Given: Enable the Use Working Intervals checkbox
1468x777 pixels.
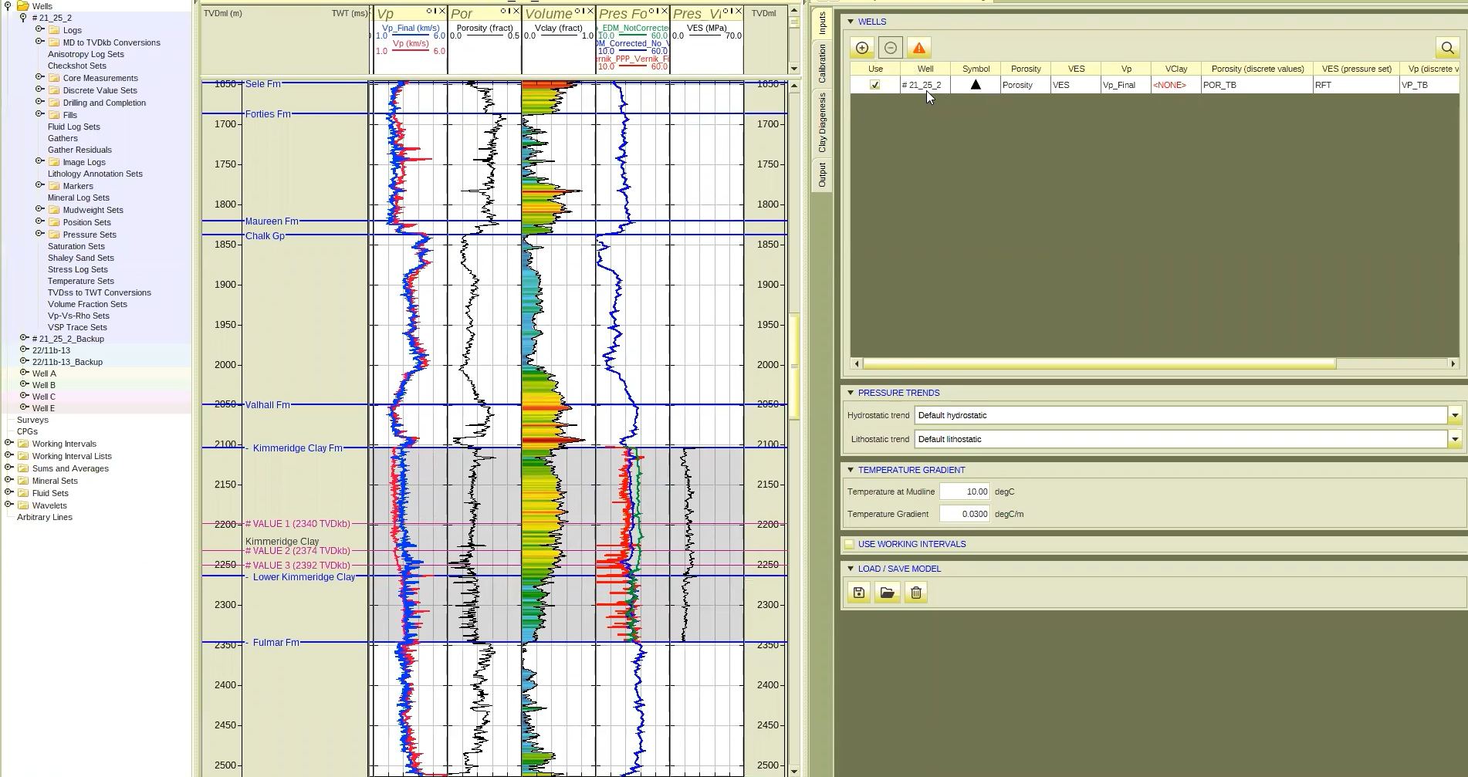Looking at the screenshot, I should click(x=849, y=544).
